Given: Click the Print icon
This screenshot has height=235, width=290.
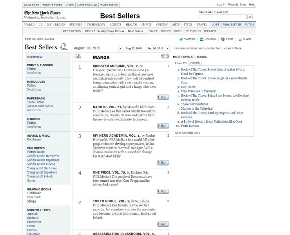Looking at the screenshot, I should pos(223,39).
